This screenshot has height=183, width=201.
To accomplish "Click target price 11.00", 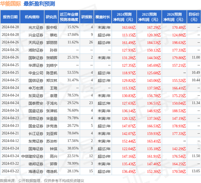I will pos(196,57).
